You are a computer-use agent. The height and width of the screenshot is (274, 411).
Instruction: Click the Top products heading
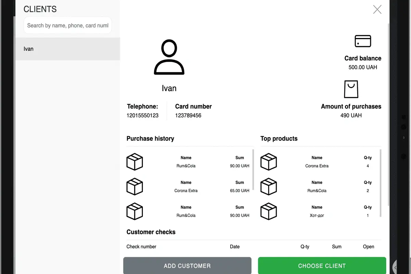279,138
